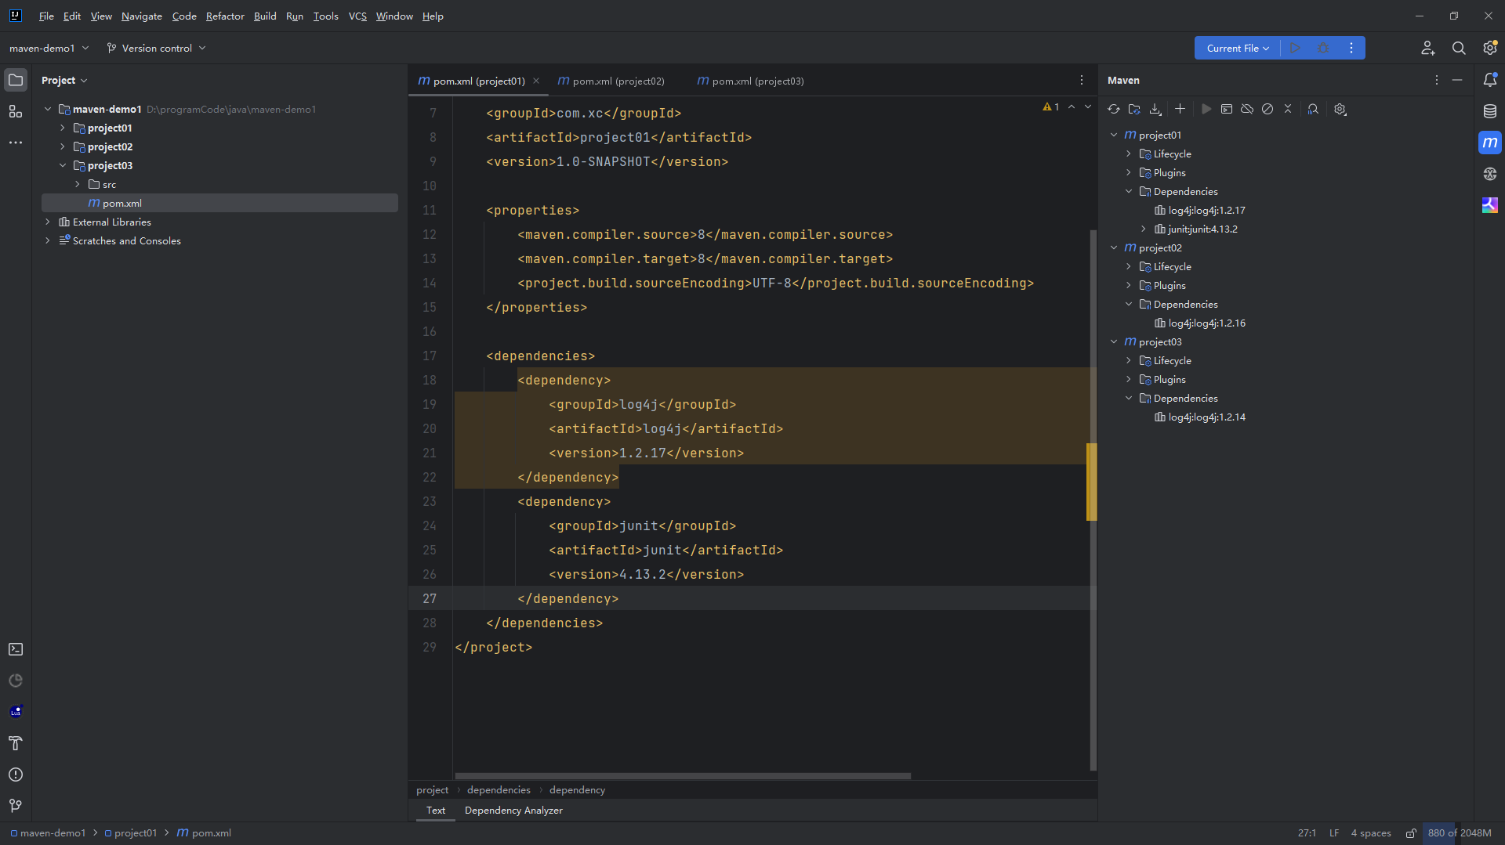The image size is (1505, 845).
Task: Click Debug bug icon in toolbar
Action: pyautogui.click(x=1324, y=49)
